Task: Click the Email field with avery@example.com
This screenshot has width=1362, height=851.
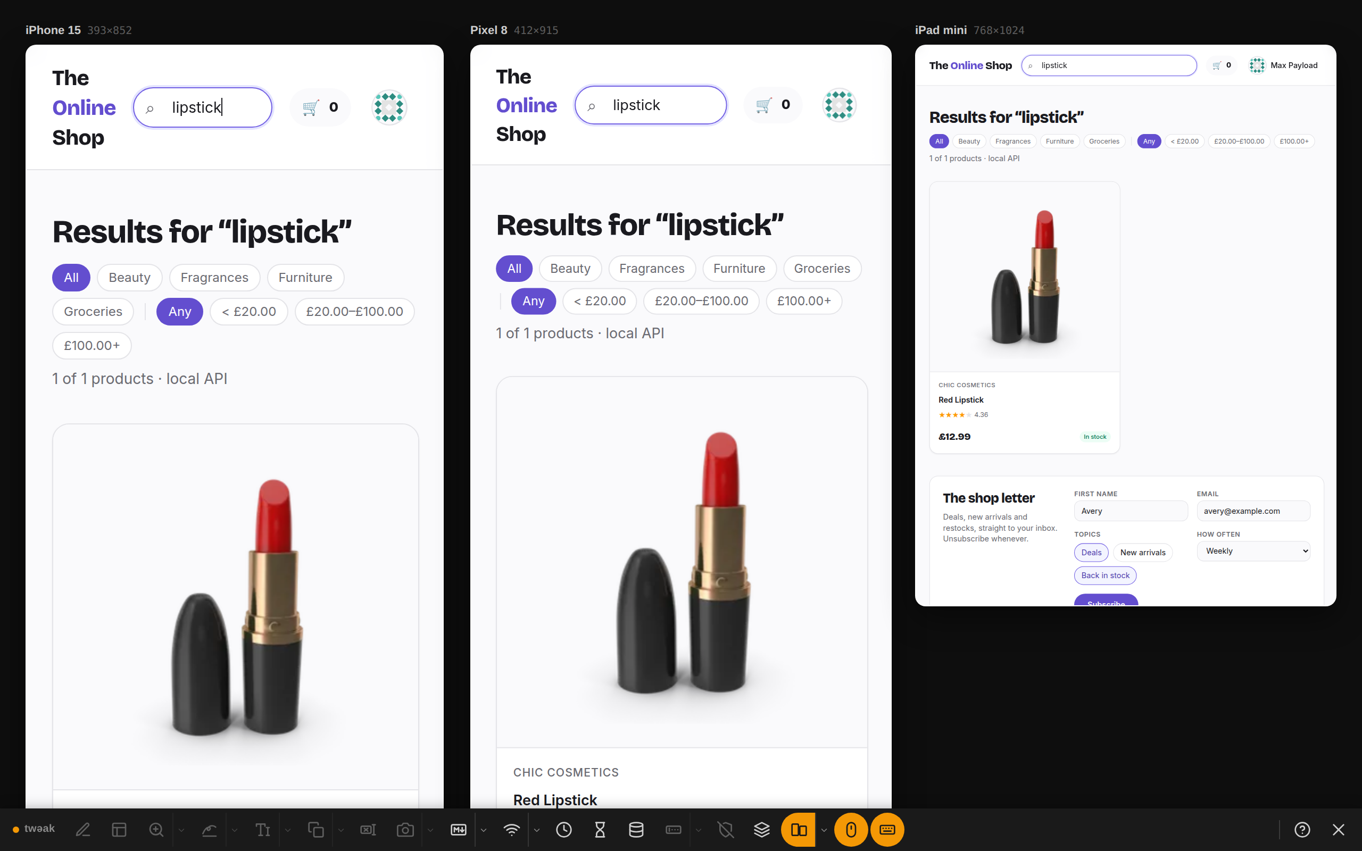Action: [1253, 511]
